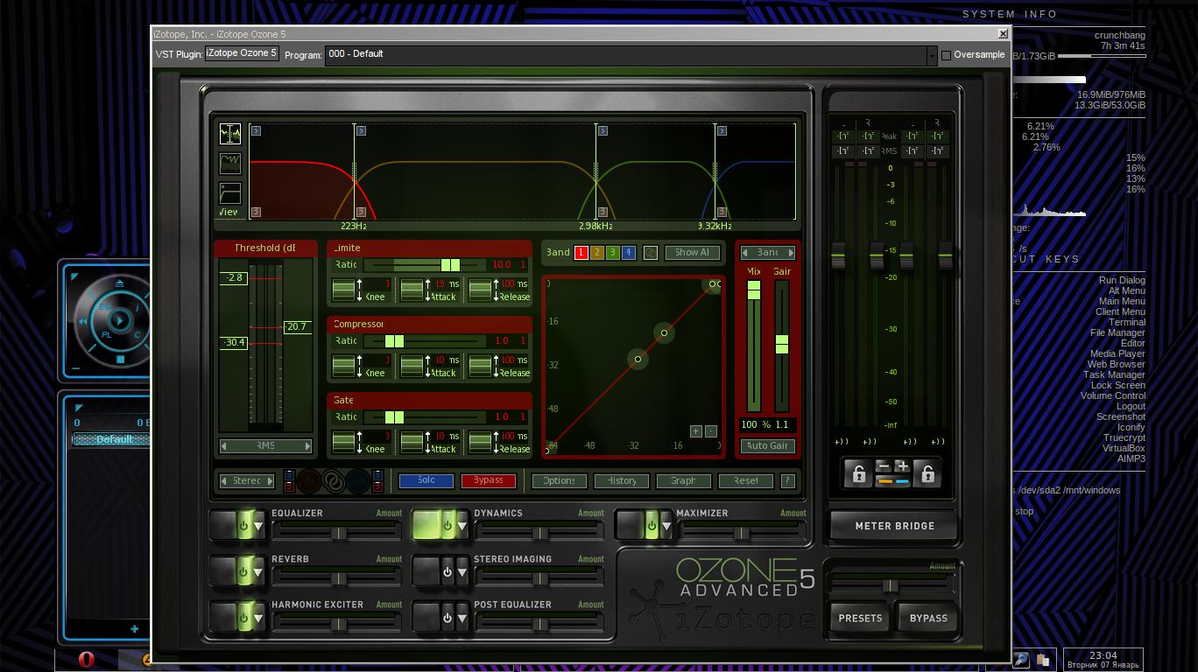Screen dimensions: 1198x672
Task: Zoom in compression curve with plus button
Action: [x=695, y=431]
